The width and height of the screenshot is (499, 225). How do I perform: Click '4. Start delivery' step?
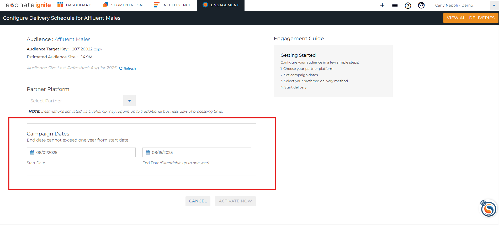click(293, 87)
